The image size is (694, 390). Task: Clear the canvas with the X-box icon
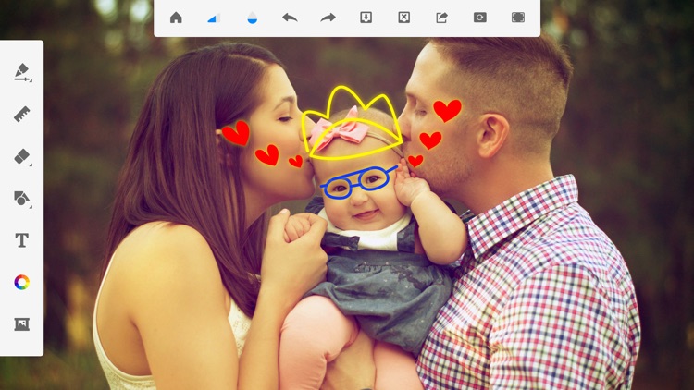pos(403,18)
